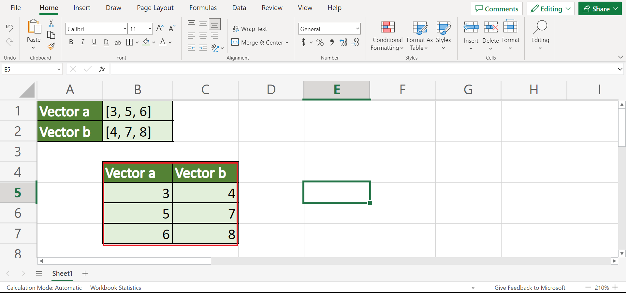
Task: Click the Percent Style icon
Action: click(x=320, y=43)
